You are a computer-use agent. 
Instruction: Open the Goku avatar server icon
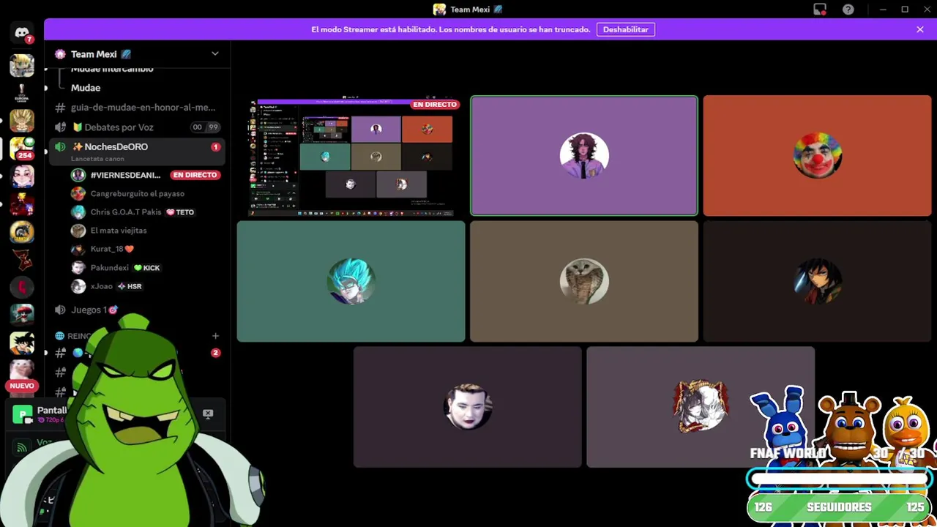coord(22,343)
